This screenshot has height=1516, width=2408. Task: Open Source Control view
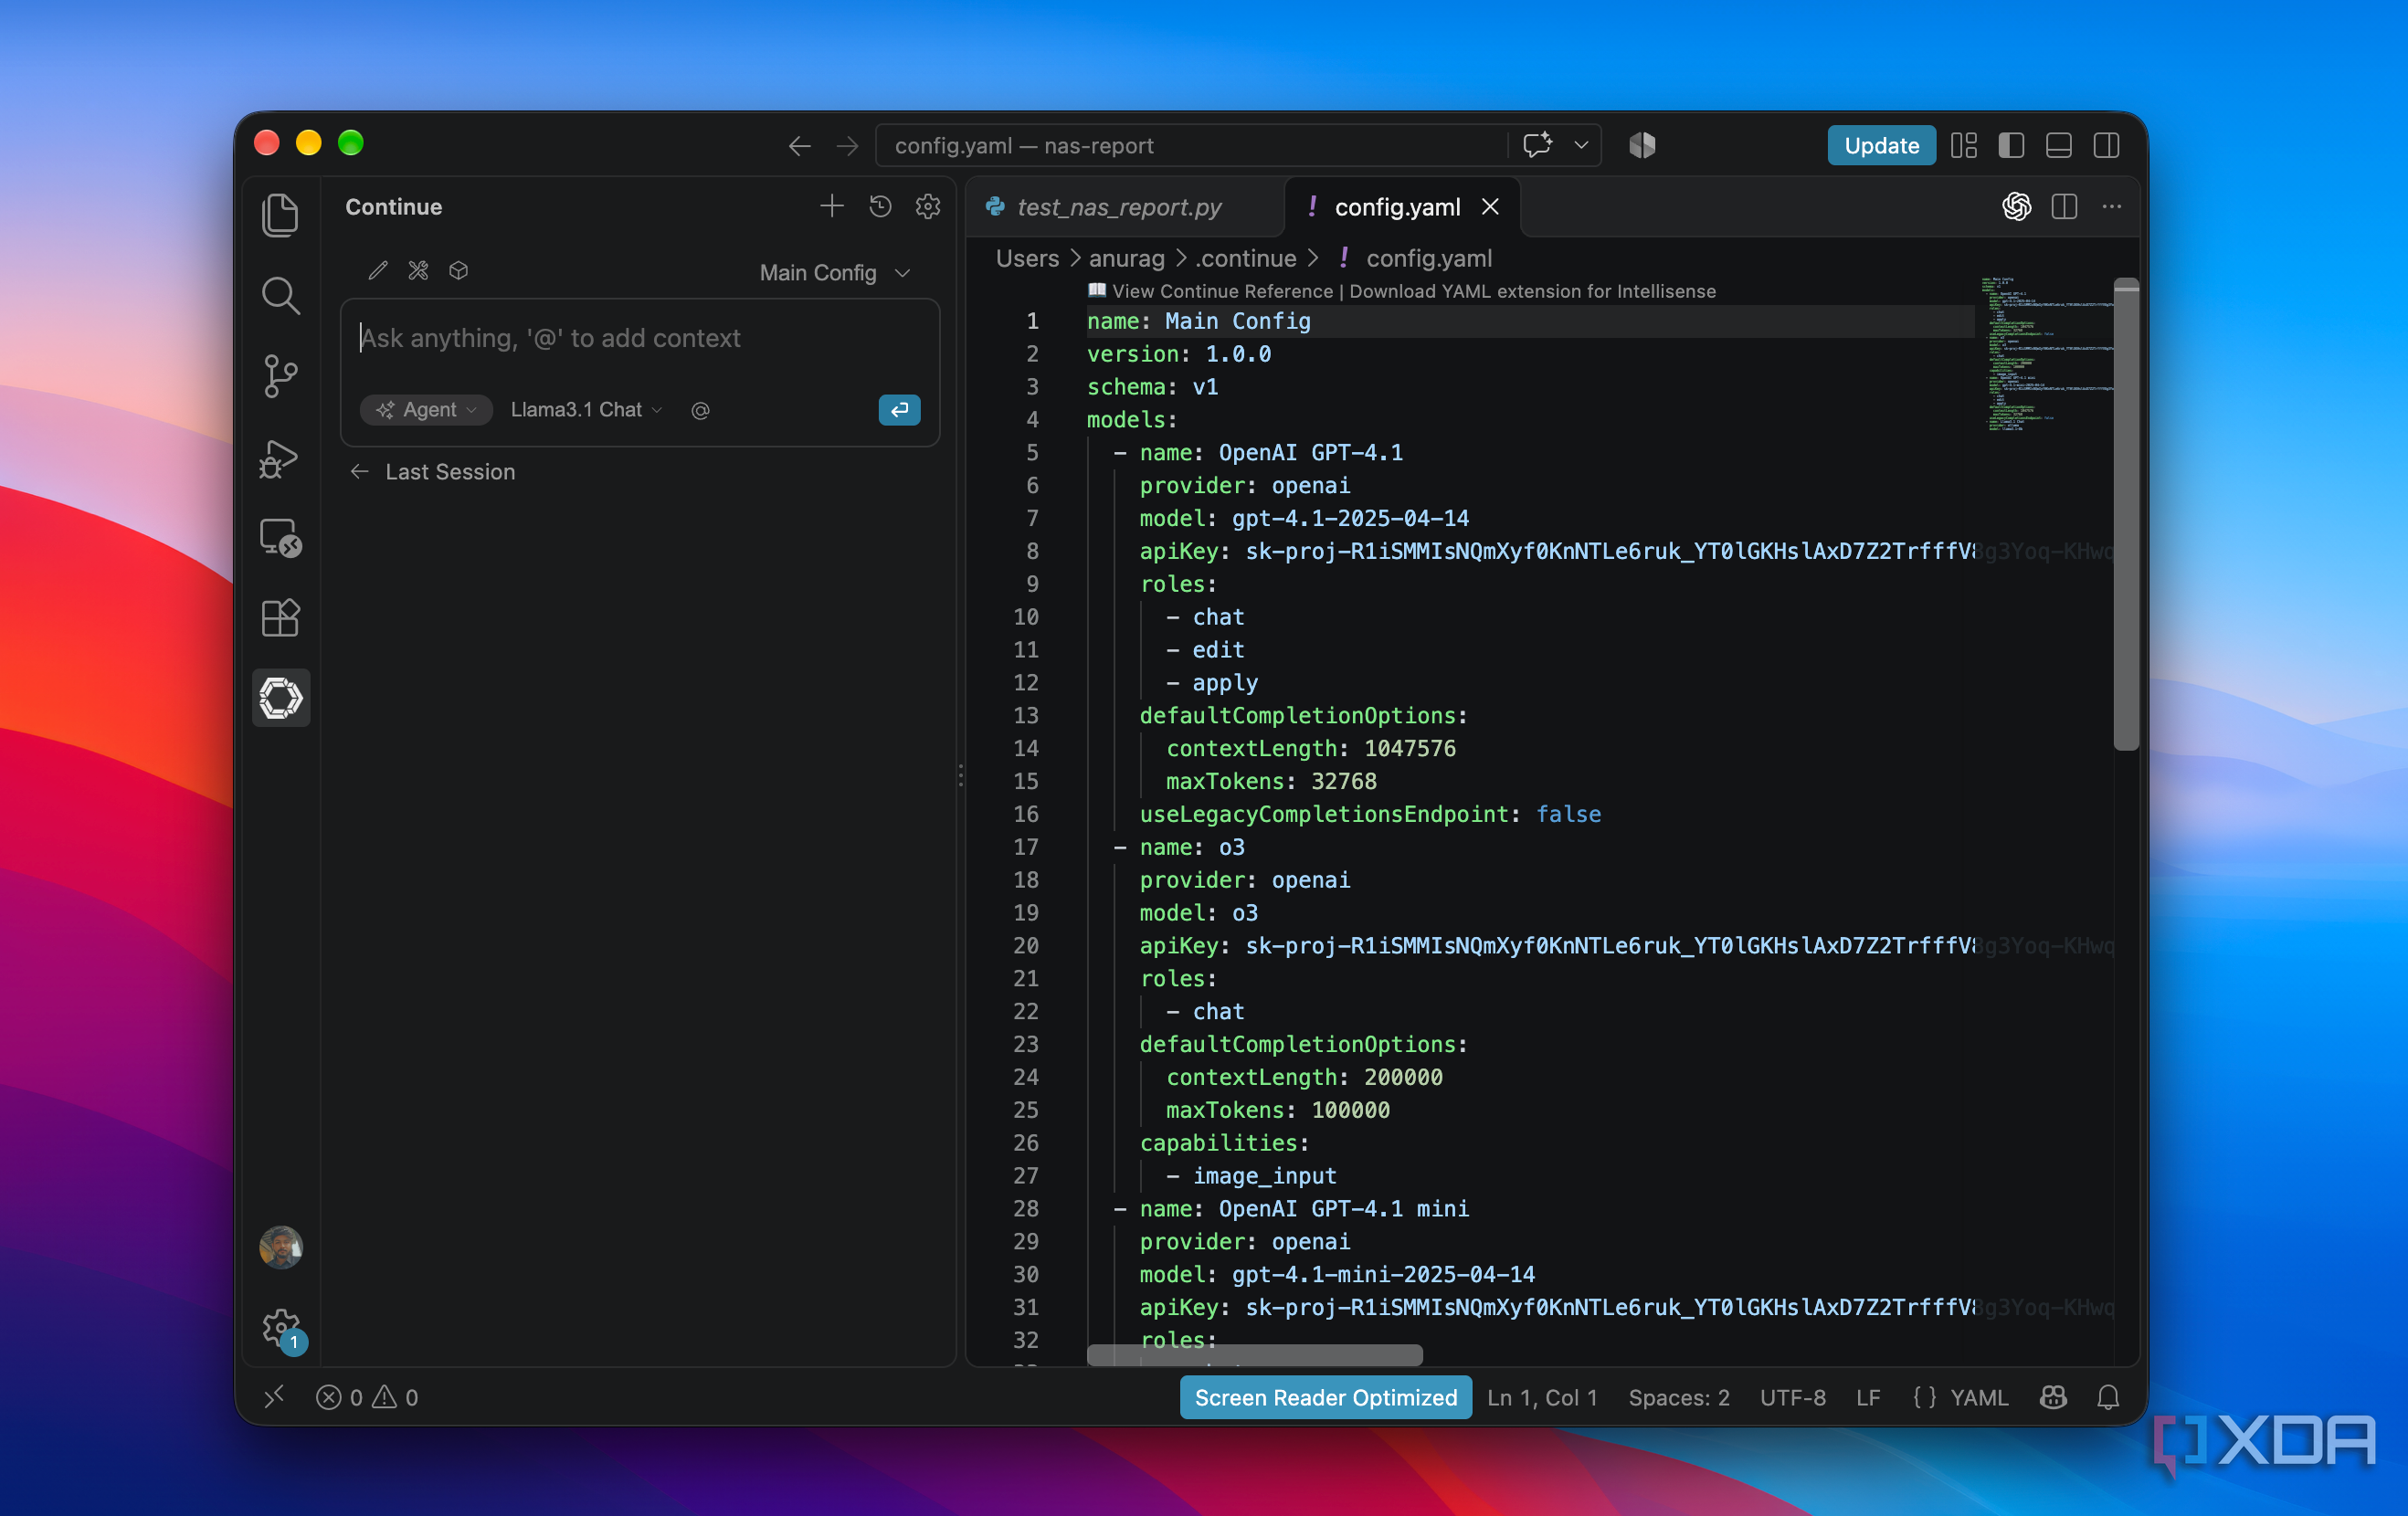280,376
